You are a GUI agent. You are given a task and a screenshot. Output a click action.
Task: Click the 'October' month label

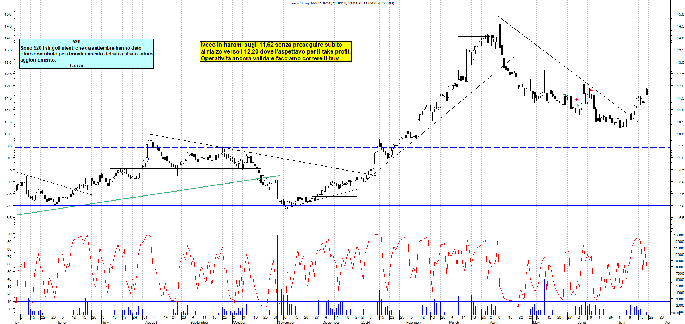tap(239, 322)
